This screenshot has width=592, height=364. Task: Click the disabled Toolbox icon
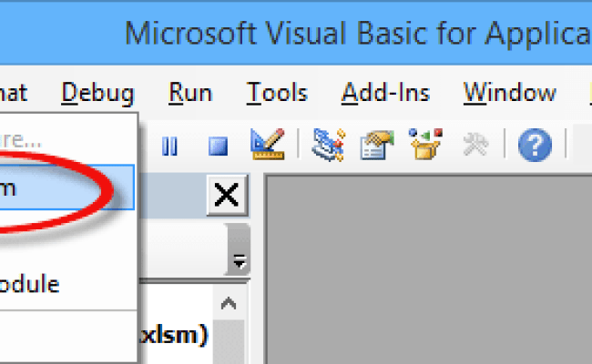pyautogui.click(x=475, y=144)
